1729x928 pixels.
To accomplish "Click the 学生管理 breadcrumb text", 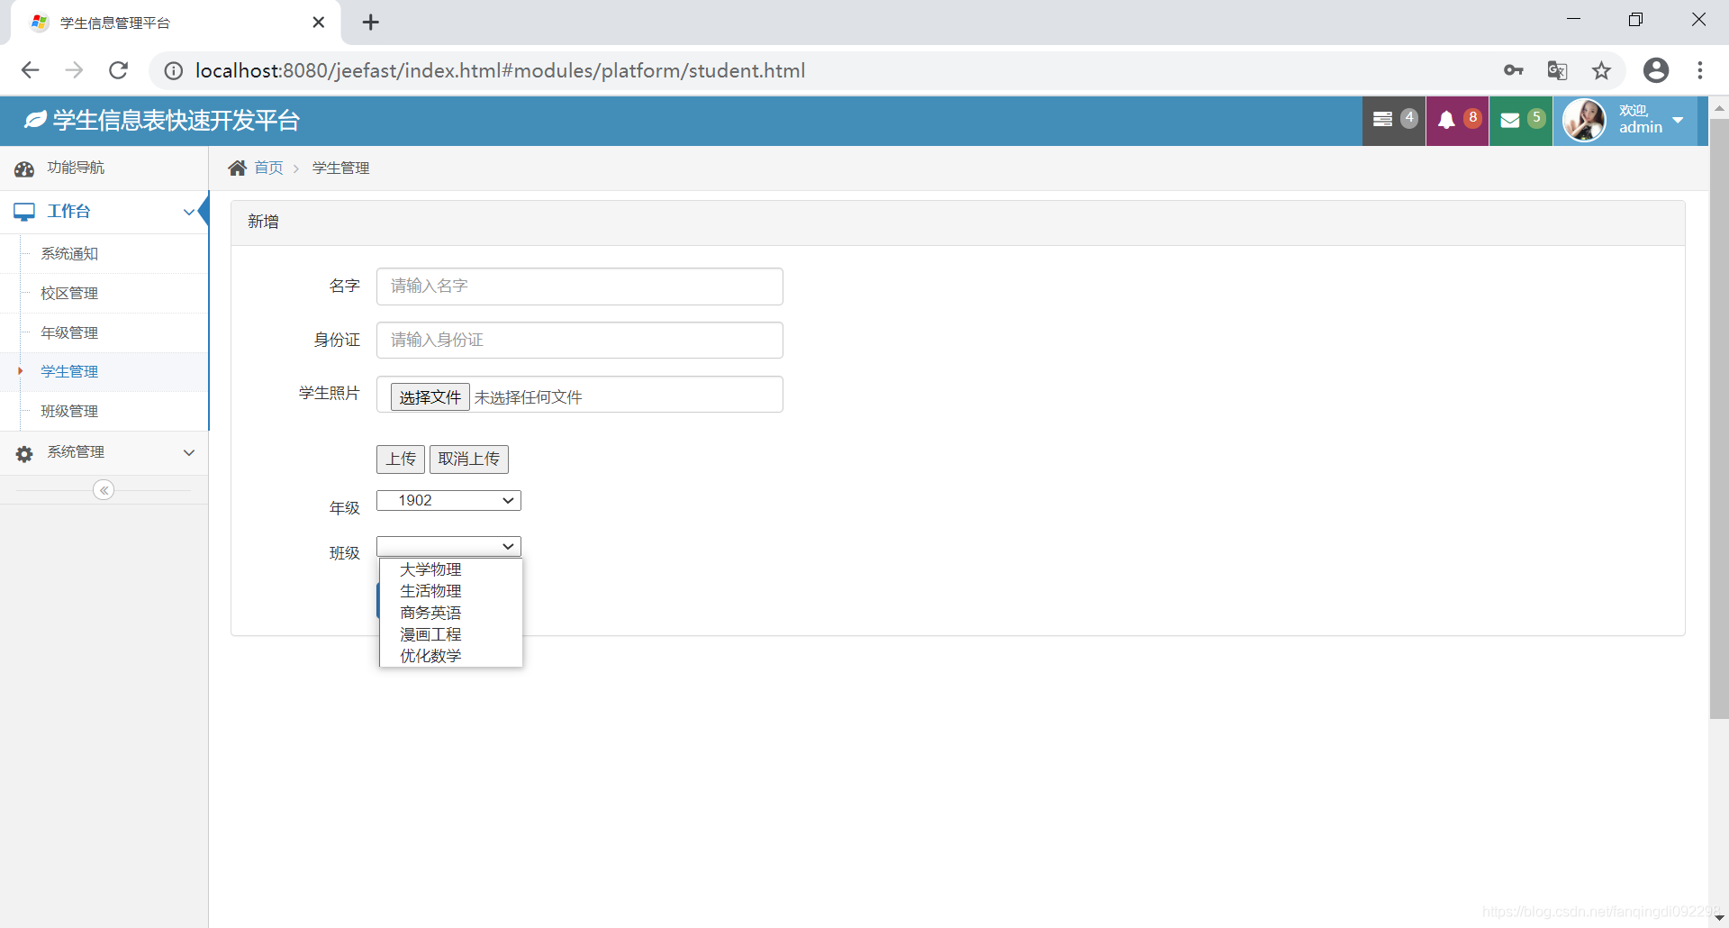I will click(340, 168).
